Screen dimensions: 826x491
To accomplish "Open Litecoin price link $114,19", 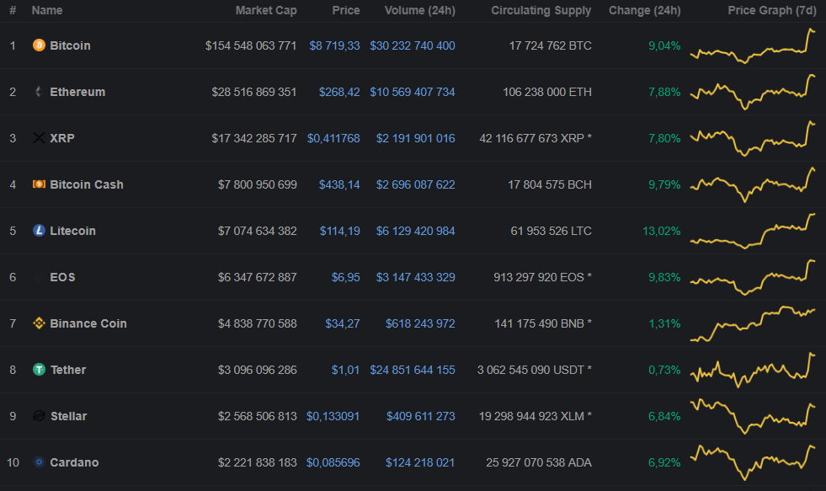I will (x=339, y=231).
